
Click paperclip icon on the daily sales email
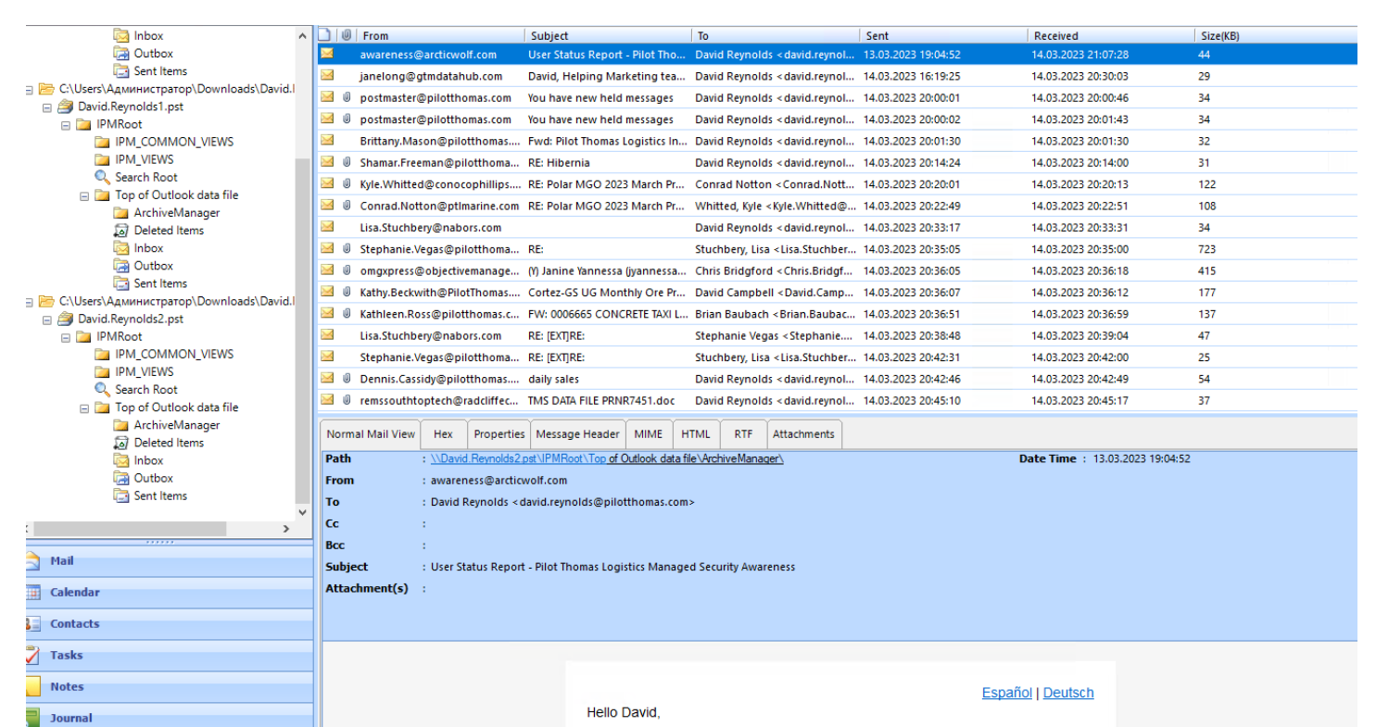point(347,379)
